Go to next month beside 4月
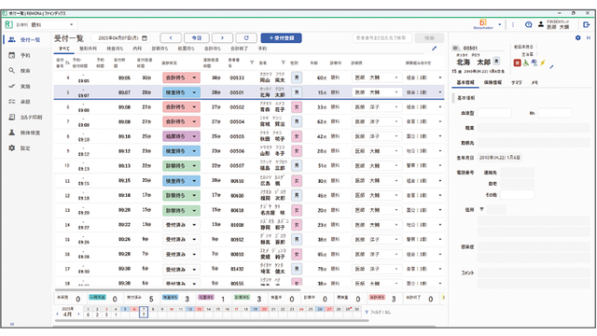Screen dimensions: 597x336 (x=78, y=315)
